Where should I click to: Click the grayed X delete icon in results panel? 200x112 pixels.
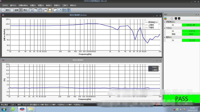172,18
